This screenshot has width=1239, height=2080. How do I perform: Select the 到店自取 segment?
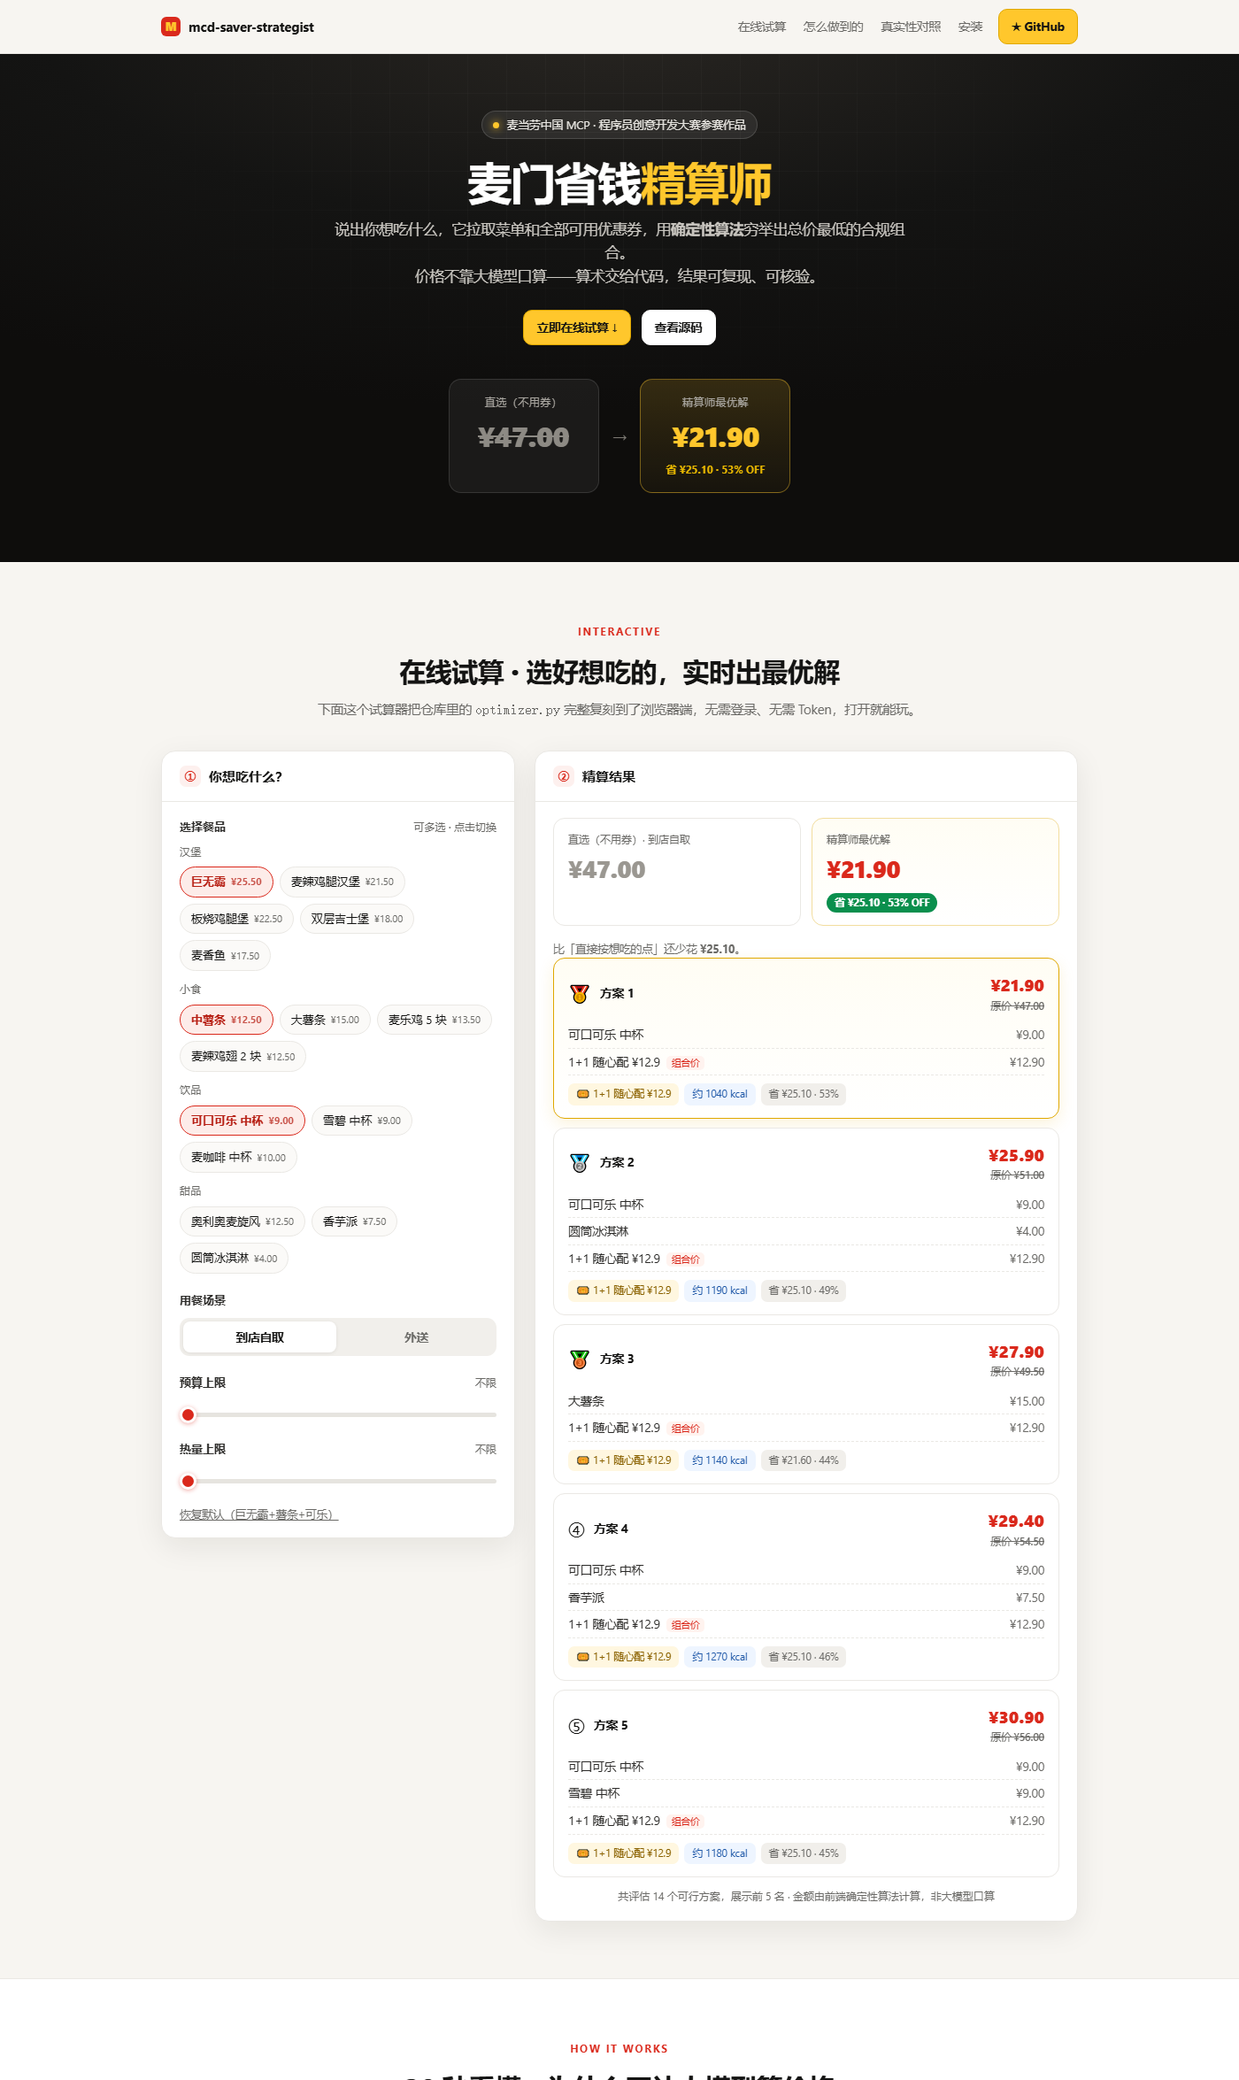pos(259,1337)
